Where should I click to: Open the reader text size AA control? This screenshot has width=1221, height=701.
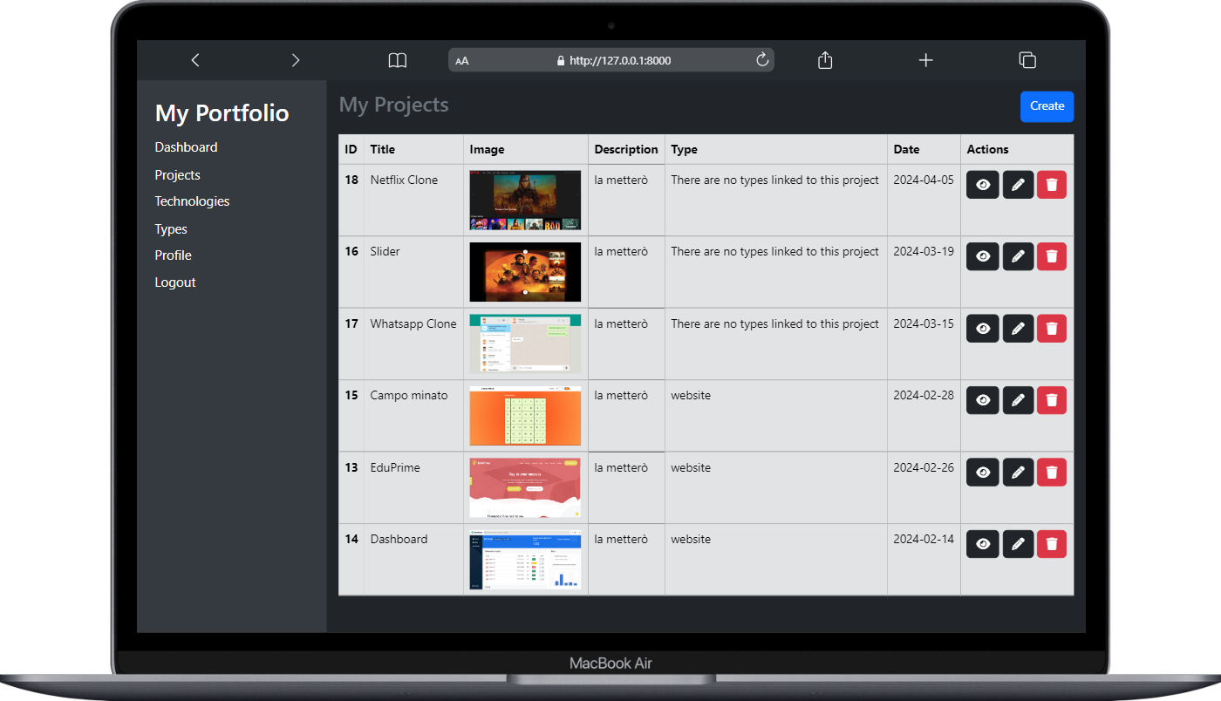[462, 61]
